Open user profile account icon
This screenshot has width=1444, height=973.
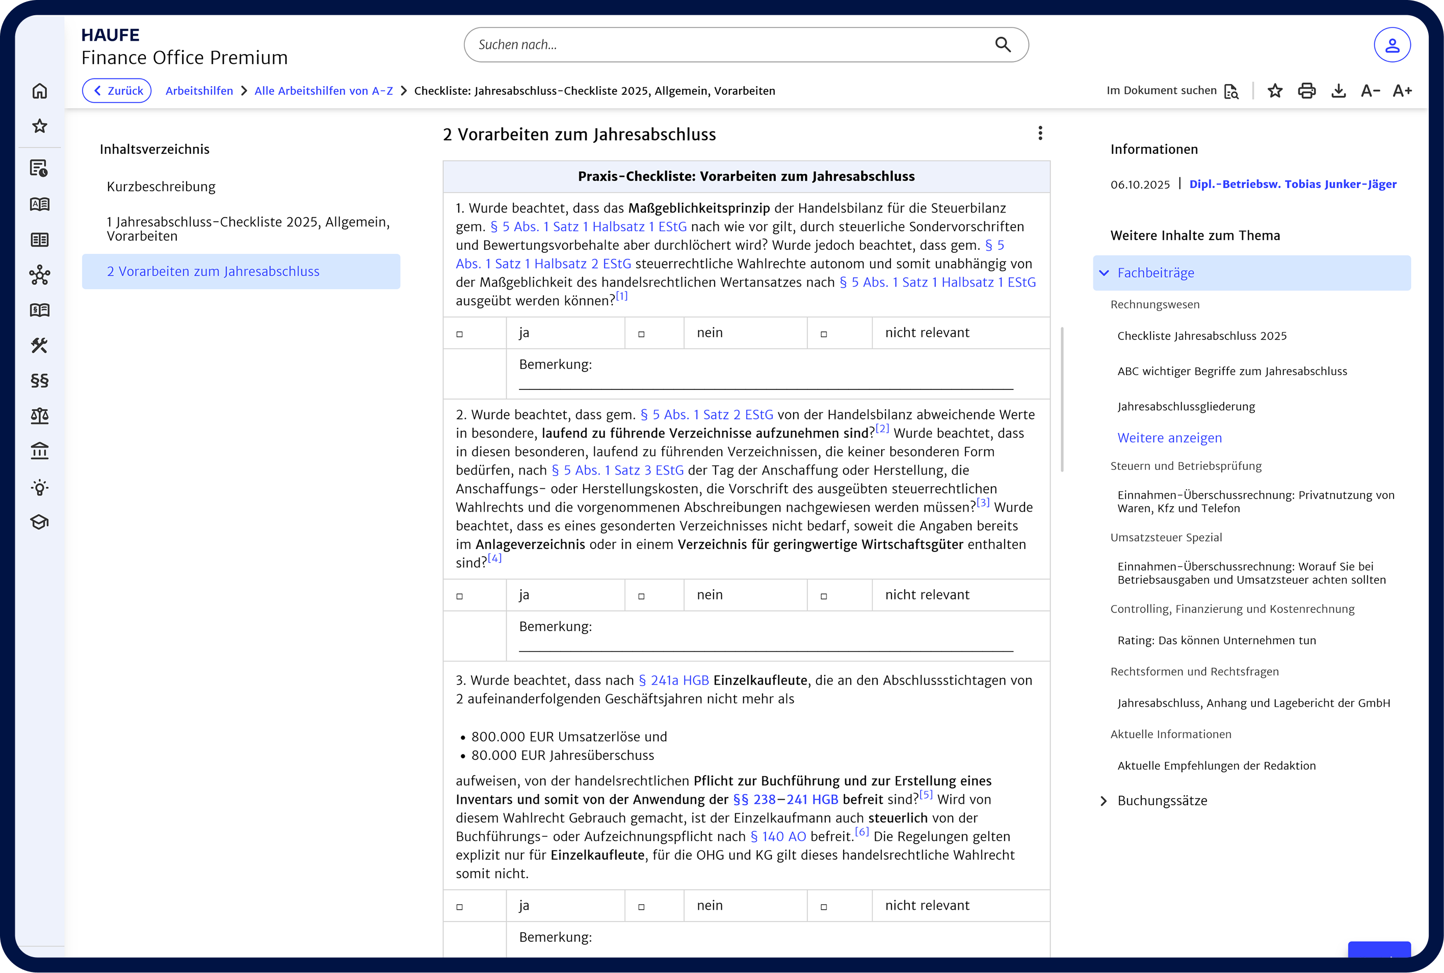(1392, 45)
